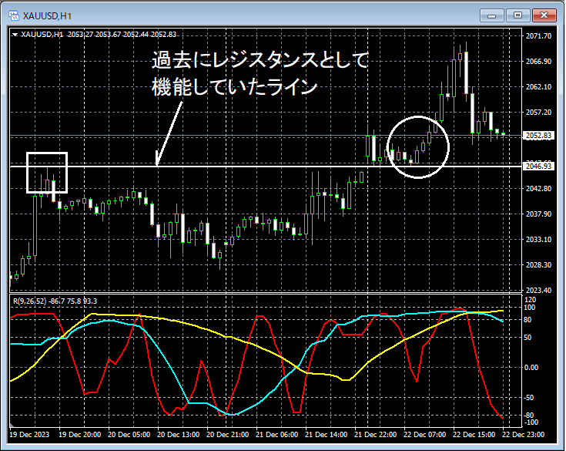Image resolution: width=566 pixels, height=451 pixels.
Task: Click the 21 Dec 06:00 time label
Action: (277, 434)
